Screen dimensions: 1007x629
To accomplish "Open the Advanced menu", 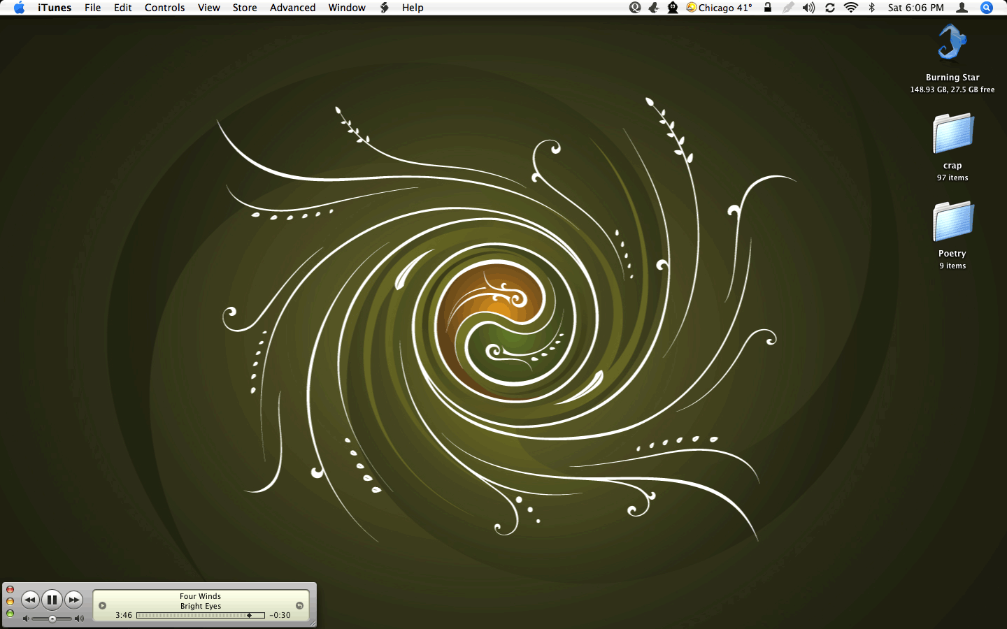I will 292,8.
